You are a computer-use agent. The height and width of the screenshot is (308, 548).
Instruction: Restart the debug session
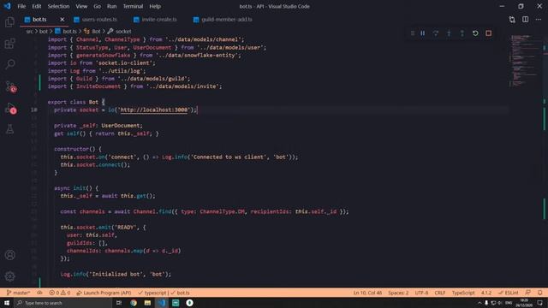click(x=475, y=33)
